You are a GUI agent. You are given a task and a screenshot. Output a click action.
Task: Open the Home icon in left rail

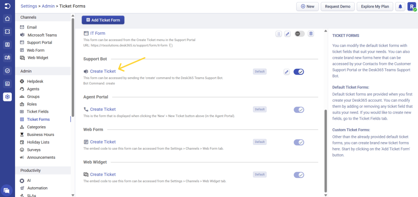7,19
